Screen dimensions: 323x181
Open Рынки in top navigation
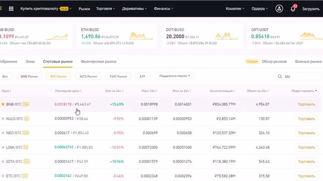point(84,9)
